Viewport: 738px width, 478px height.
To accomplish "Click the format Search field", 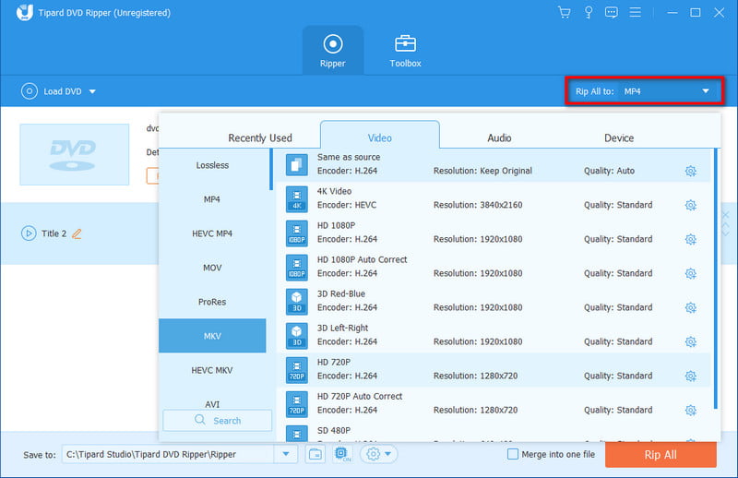I will coord(218,420).
